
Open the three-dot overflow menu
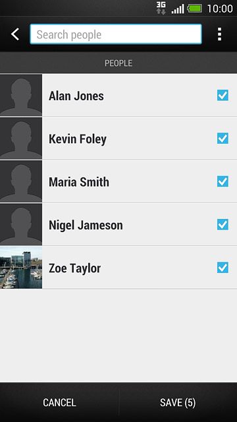point(219,34)
